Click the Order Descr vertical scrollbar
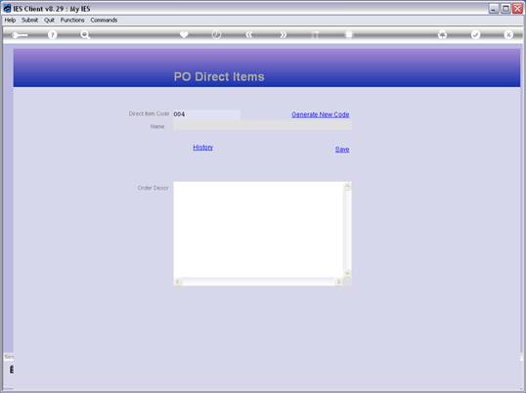The height and width of the screenshot is (393, 526). 347,230
